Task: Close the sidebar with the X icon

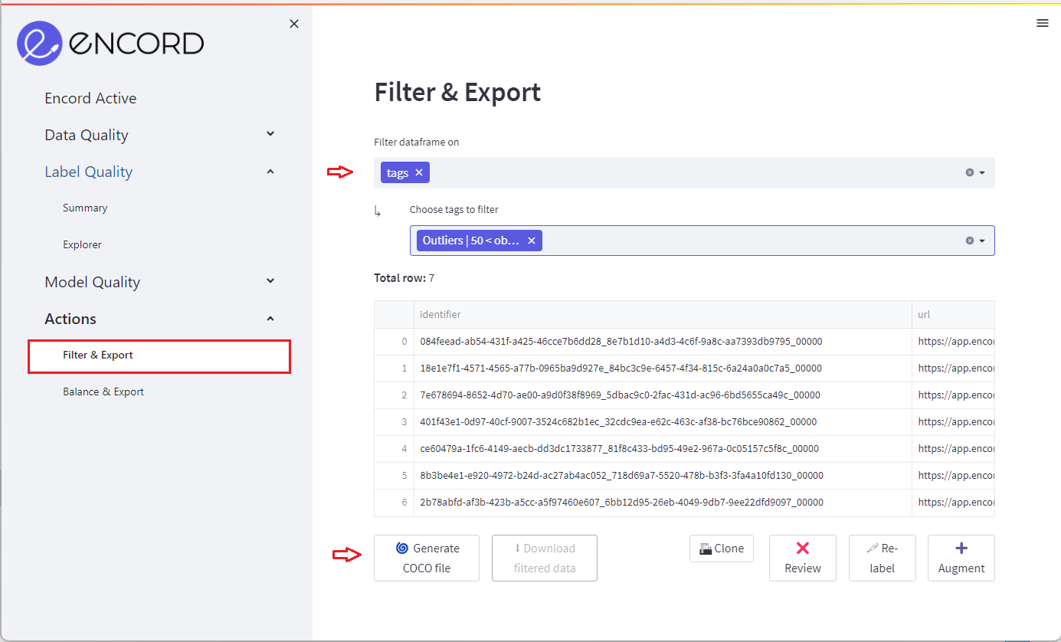Action: click(x=294, y=24)
